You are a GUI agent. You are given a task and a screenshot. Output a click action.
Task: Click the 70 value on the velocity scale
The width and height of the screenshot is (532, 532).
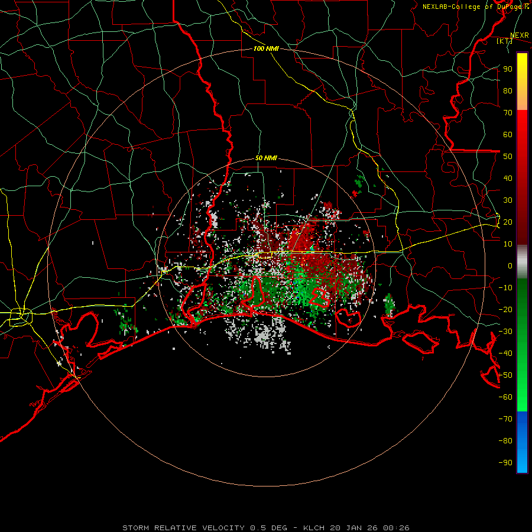(508, 113)
